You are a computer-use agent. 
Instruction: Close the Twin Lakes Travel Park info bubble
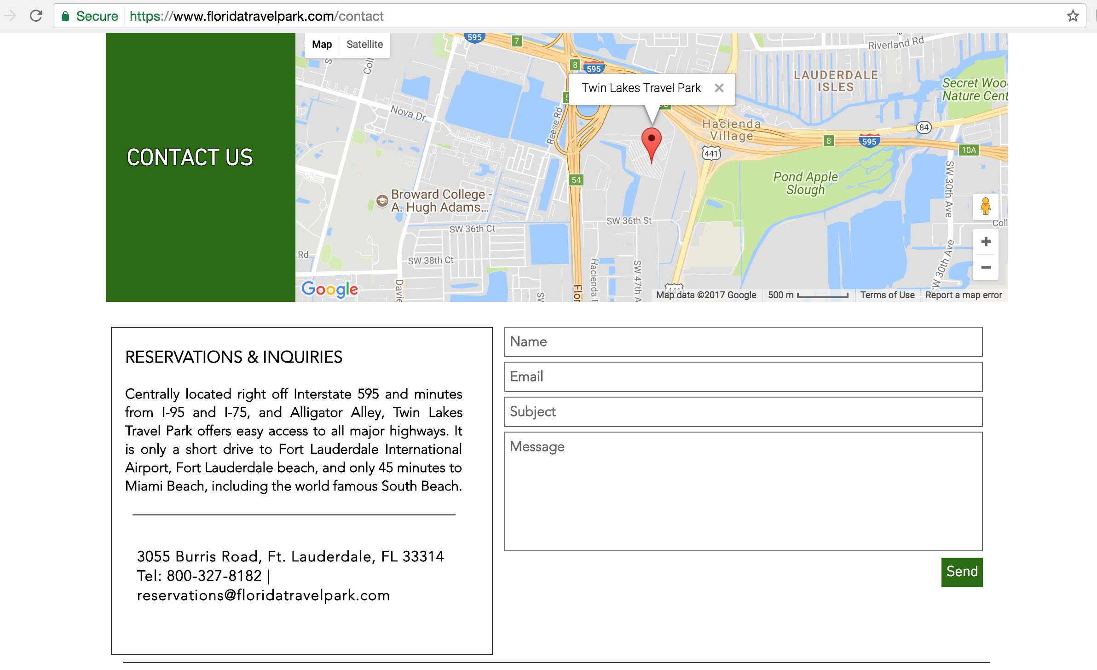click(x=719, y=88)
